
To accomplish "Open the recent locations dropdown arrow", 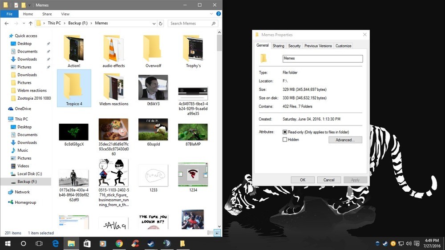I will [x=24, y=23].
